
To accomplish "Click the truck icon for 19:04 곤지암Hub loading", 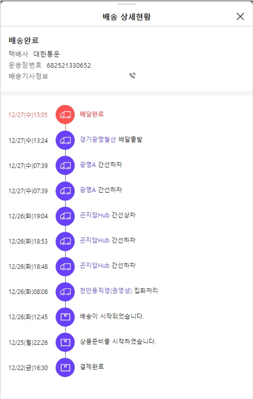I will [x=65, y=216].
